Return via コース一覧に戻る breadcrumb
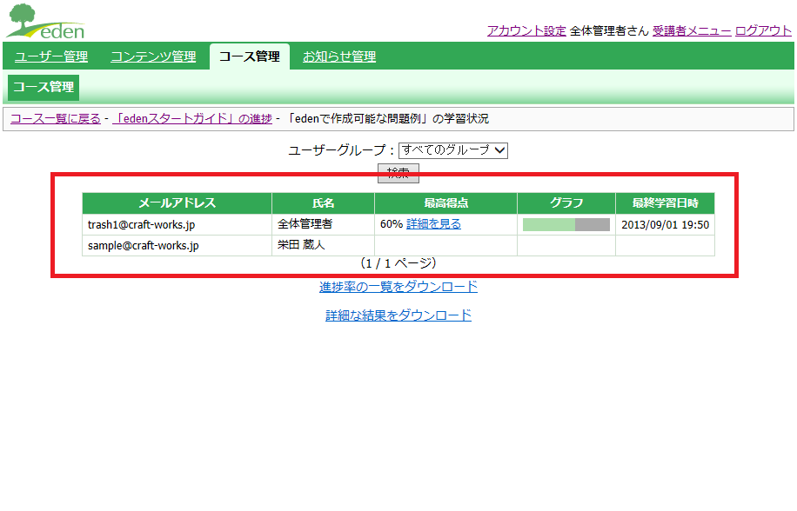This screenshot has height=511, width=797. coord(56,119)
